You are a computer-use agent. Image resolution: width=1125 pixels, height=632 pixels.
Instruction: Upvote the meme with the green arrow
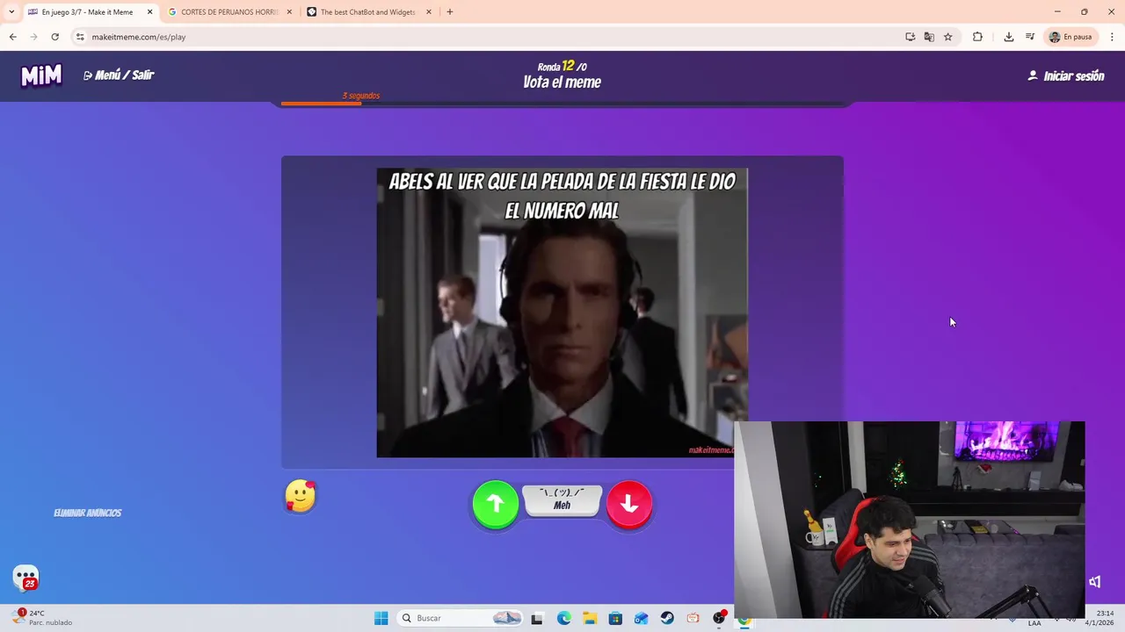click(496, 504)
